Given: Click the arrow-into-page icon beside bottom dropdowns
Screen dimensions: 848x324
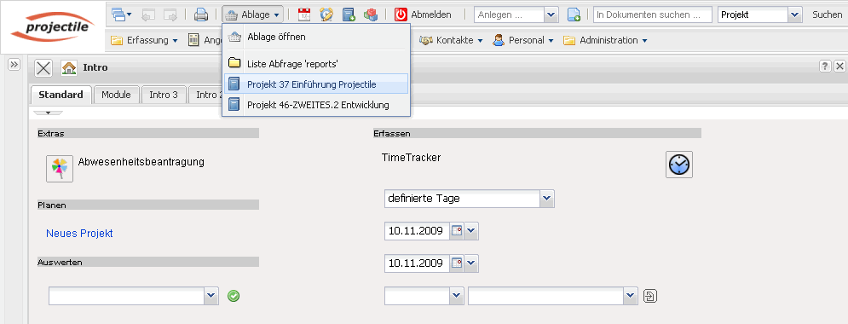Looking at the screenshot, I should pos(650,296).
